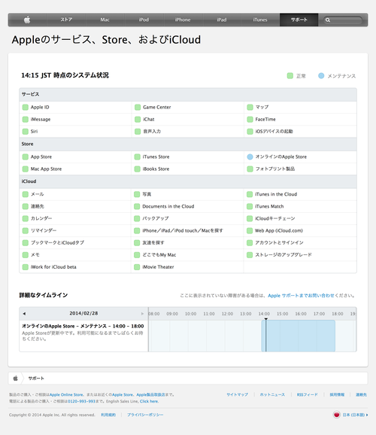376x435 pixels.
Task: Click the iBooks Store status icon
Action: point(138,169)
